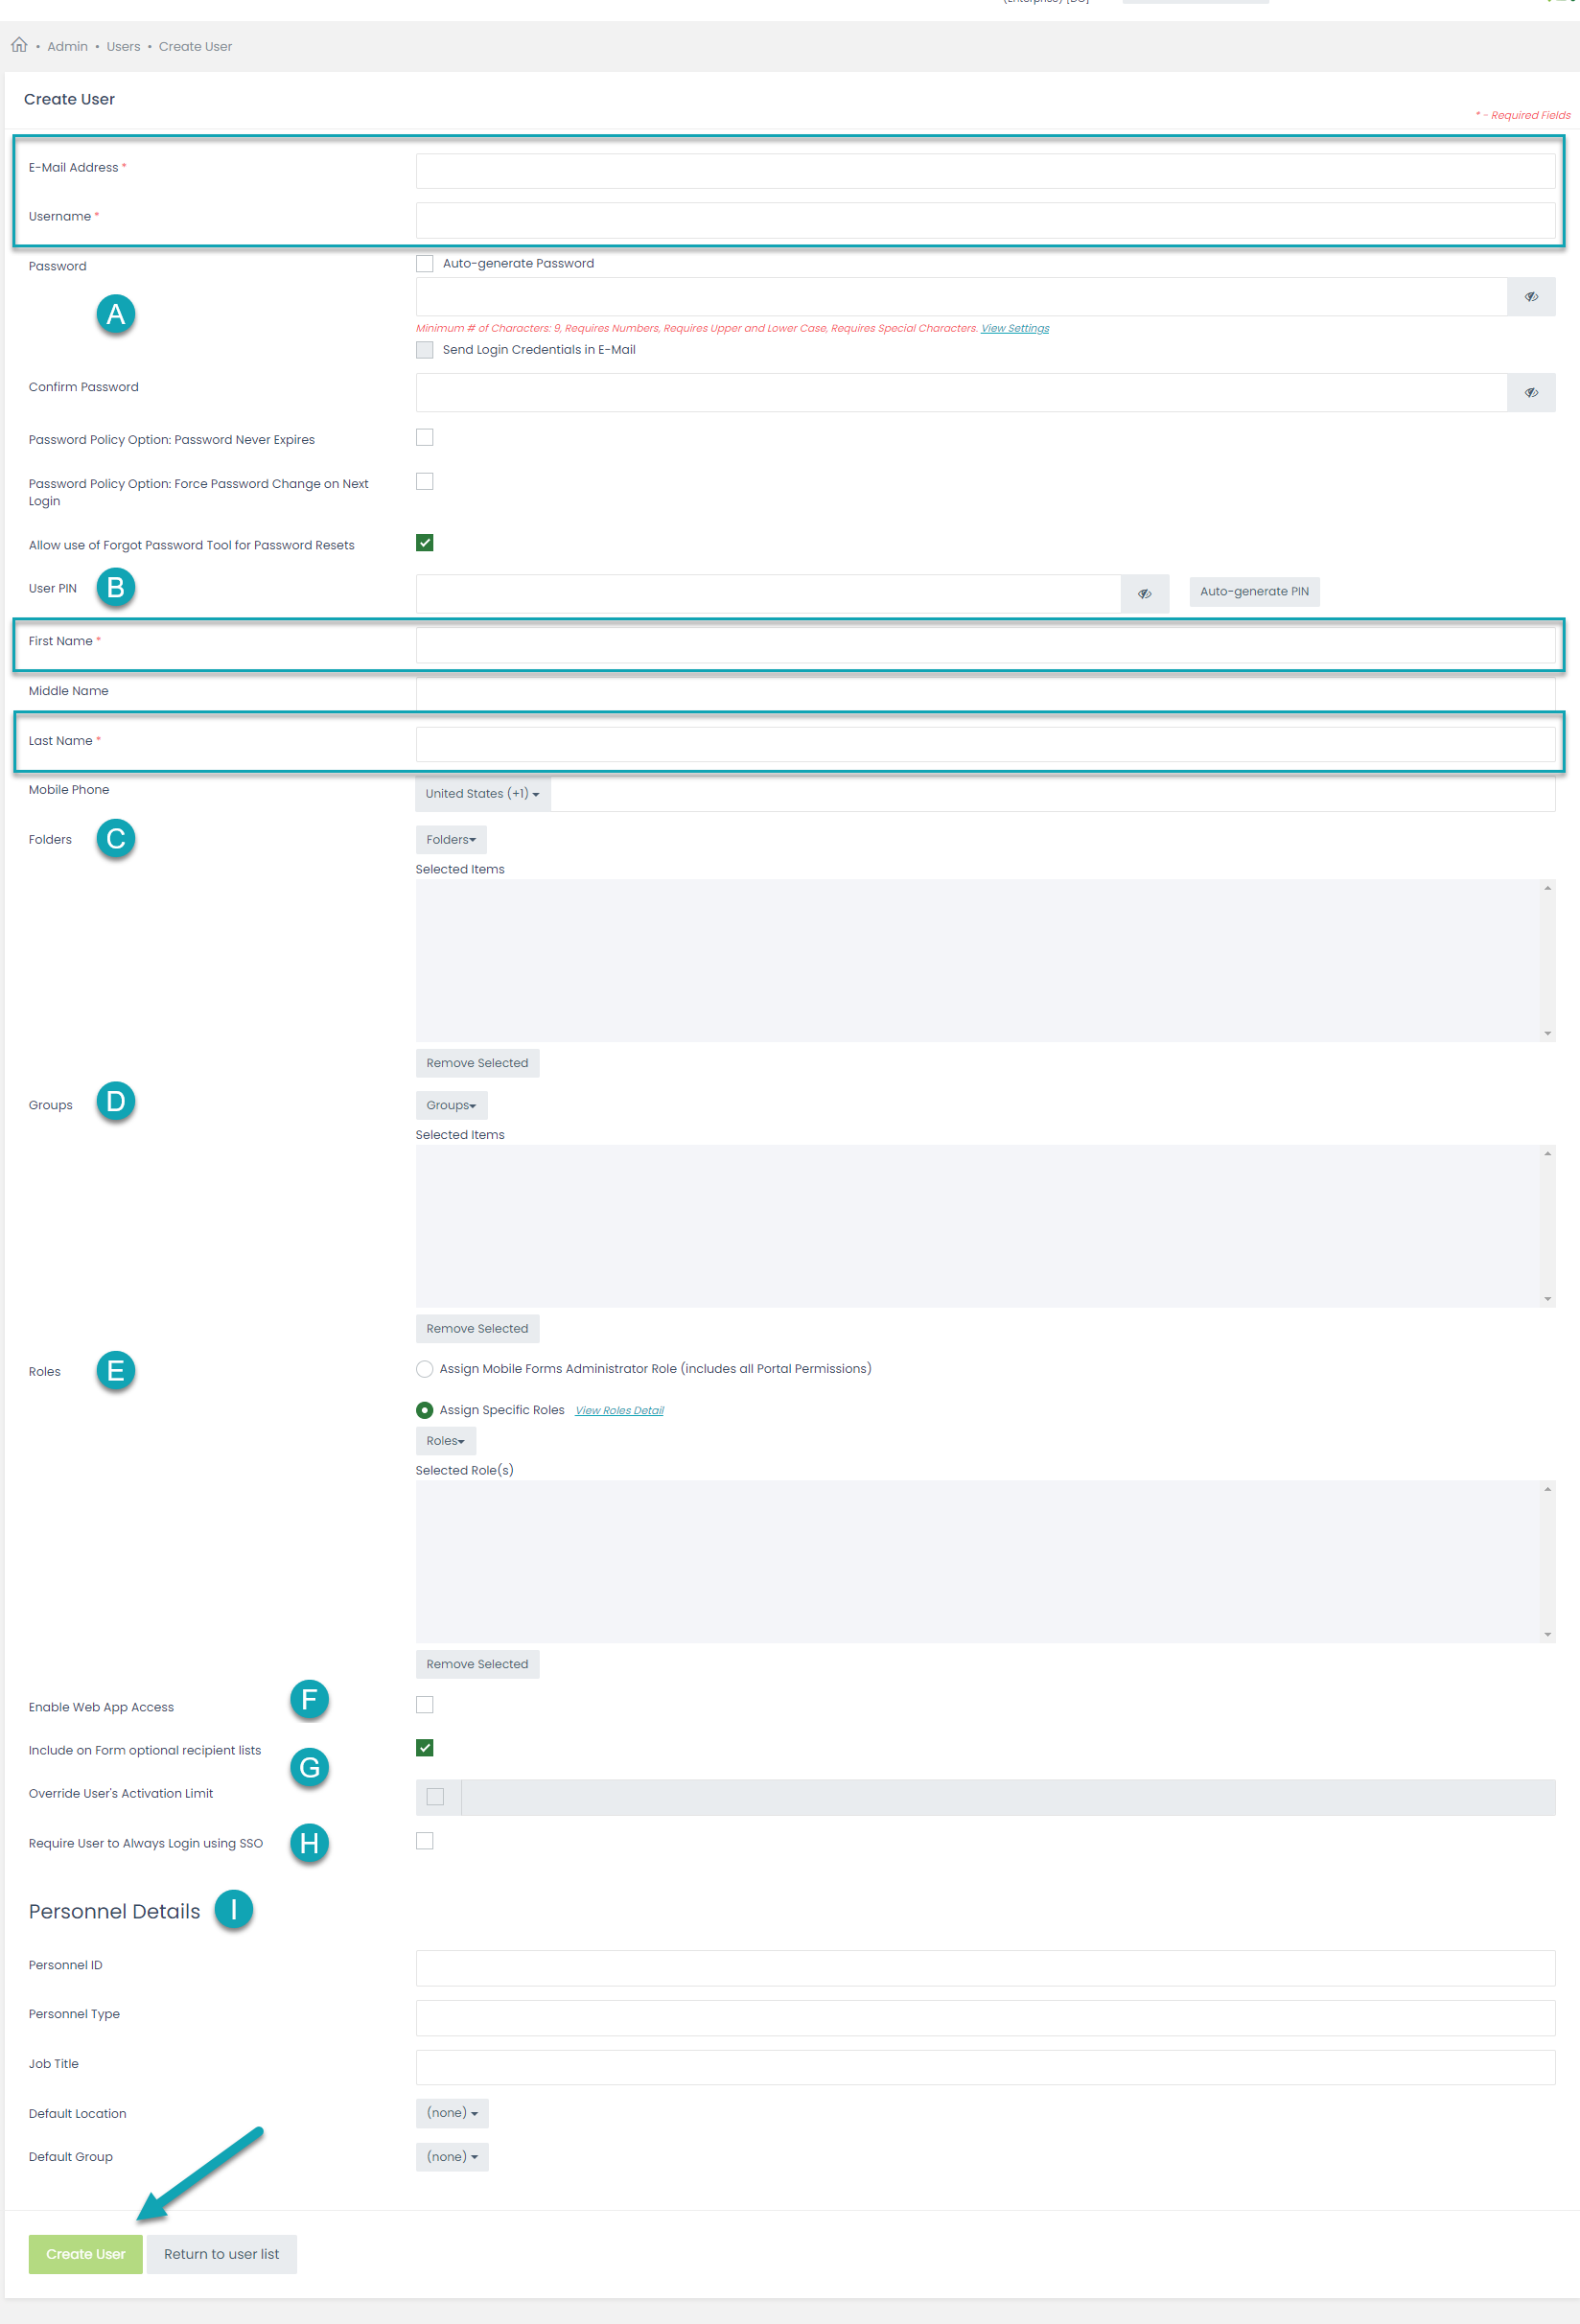
Task: Click the home icon in breadcrumb
Action: (x=19, y=45)
